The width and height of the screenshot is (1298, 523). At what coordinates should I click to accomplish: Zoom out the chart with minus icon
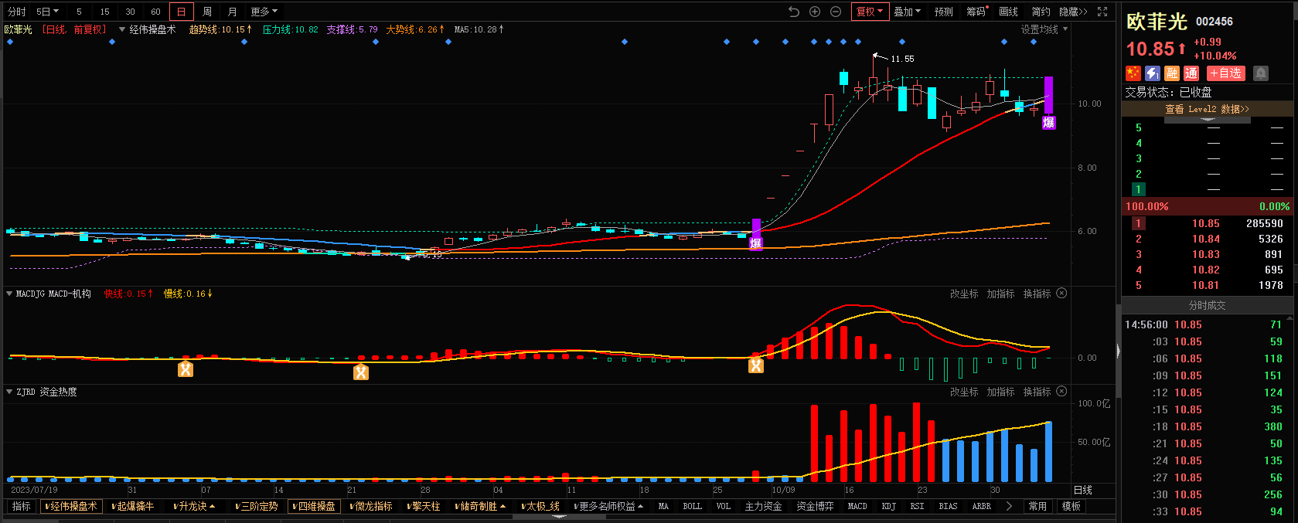click(836, 12)
